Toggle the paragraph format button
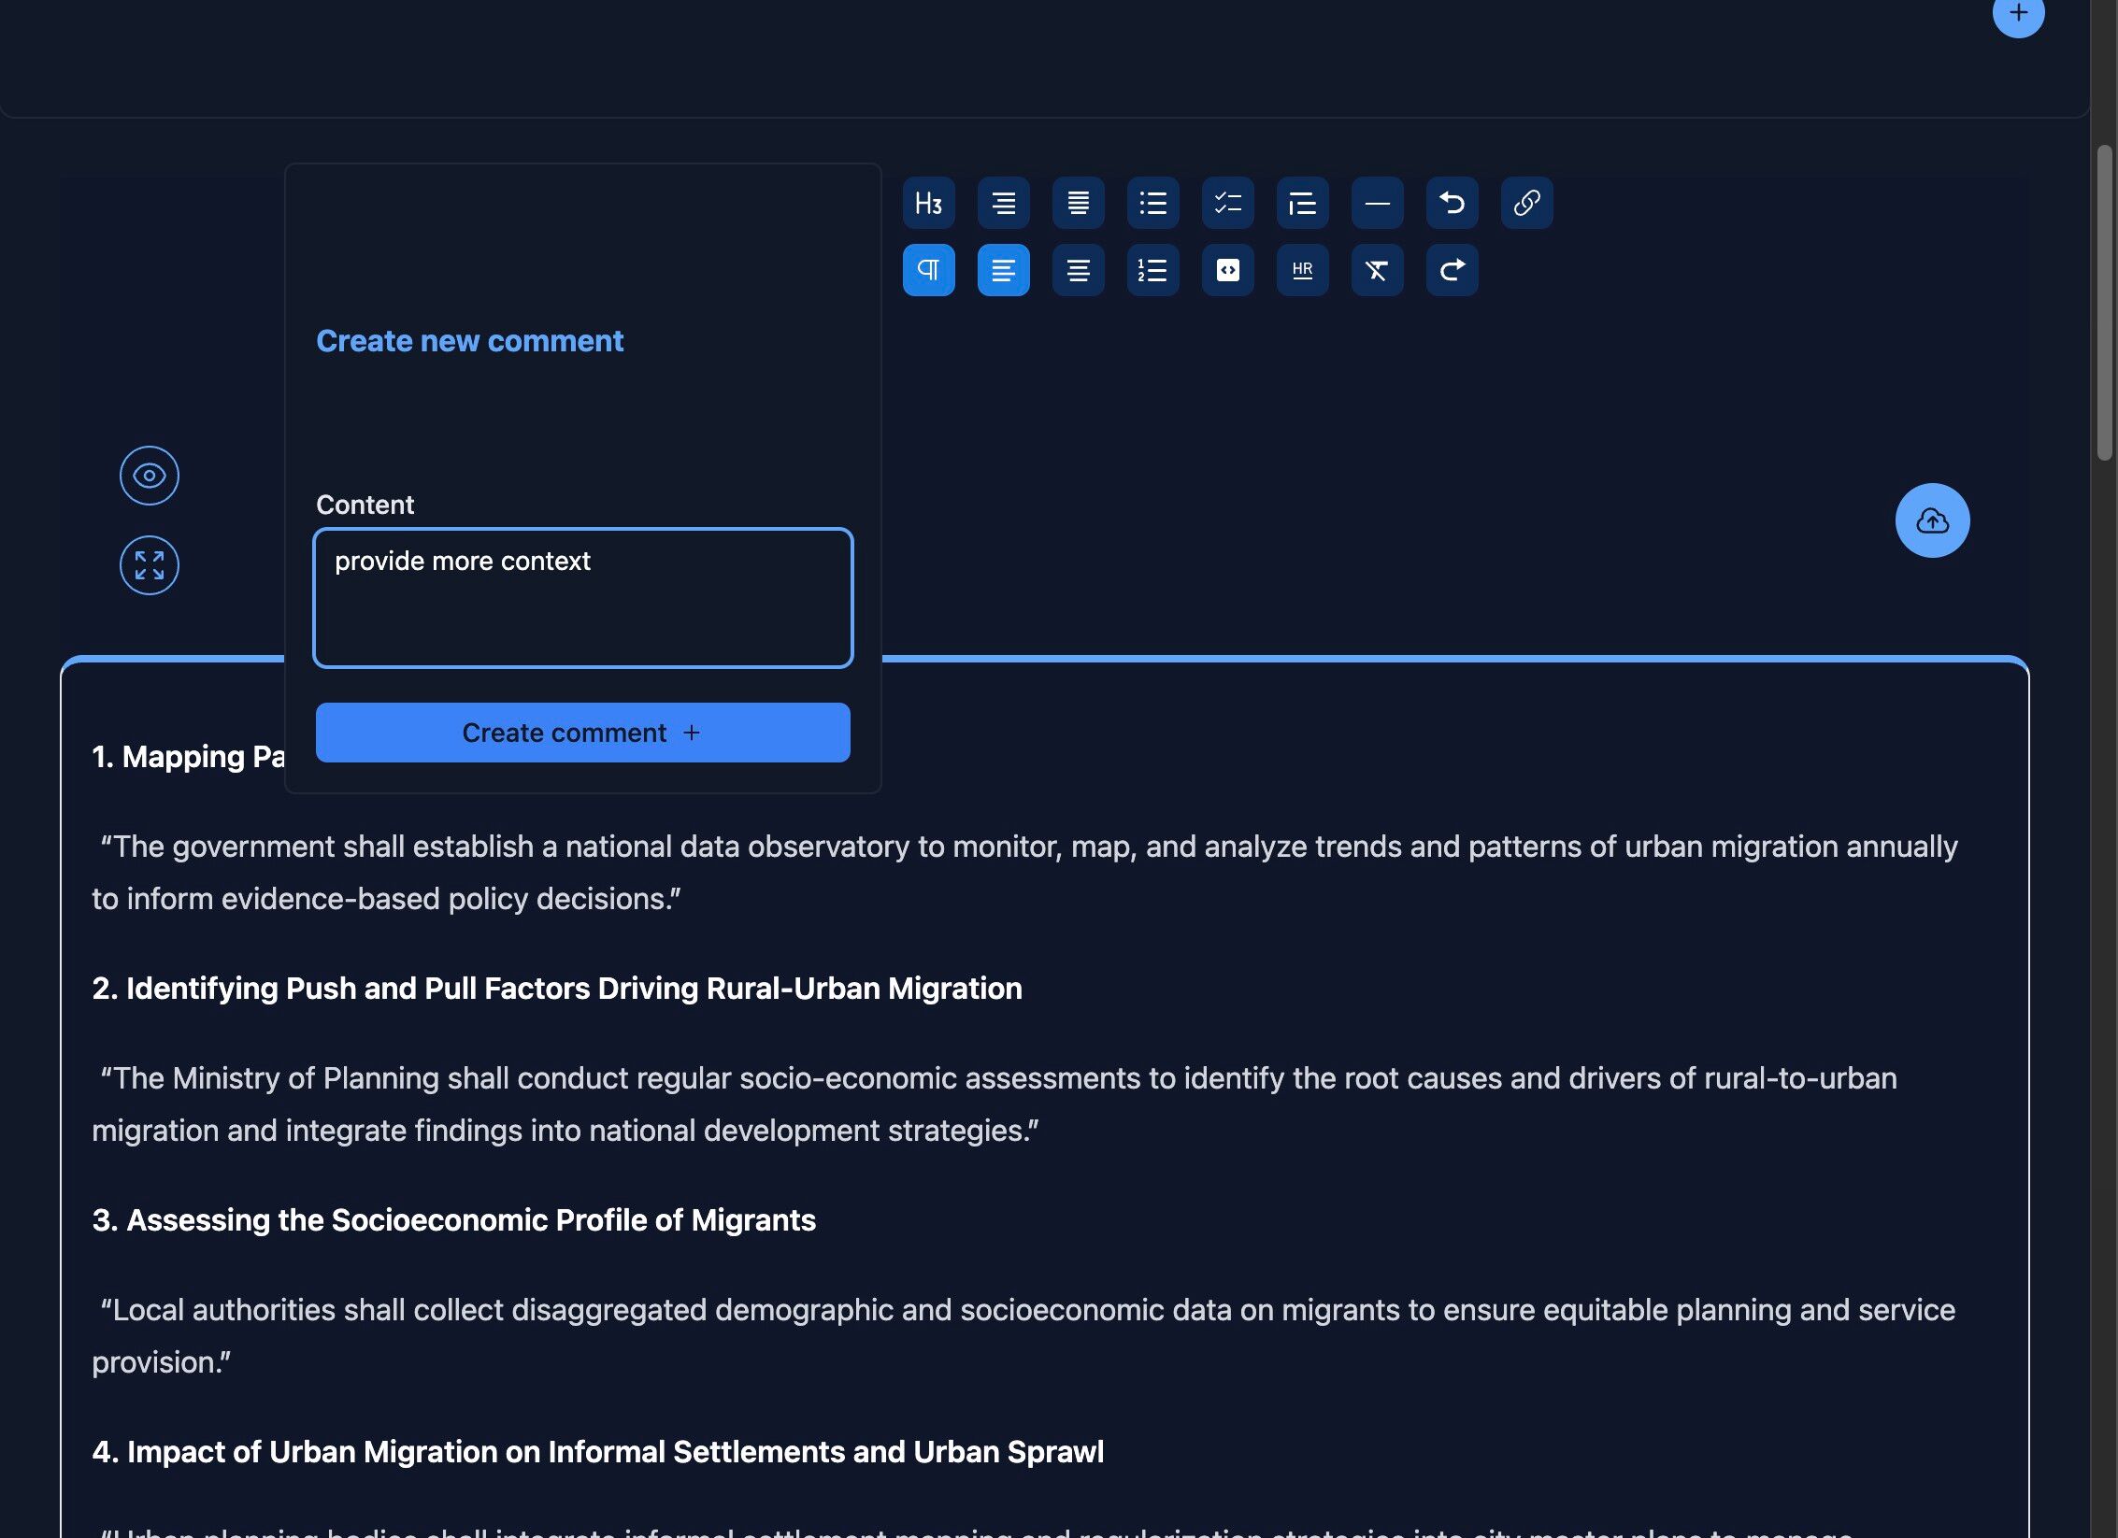The width and height of the screenshot is (2118, 1538). [x=928, y=270]
